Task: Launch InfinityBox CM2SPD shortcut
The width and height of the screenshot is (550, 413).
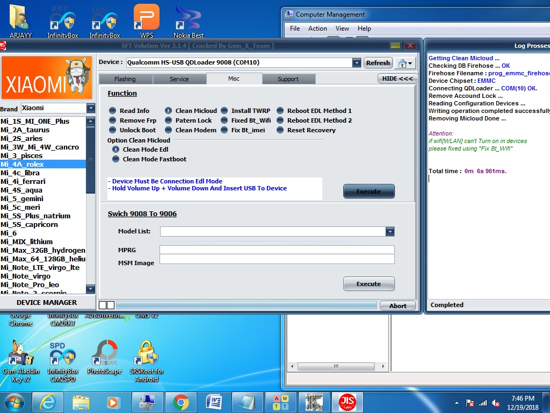Action: coord(63,361)
